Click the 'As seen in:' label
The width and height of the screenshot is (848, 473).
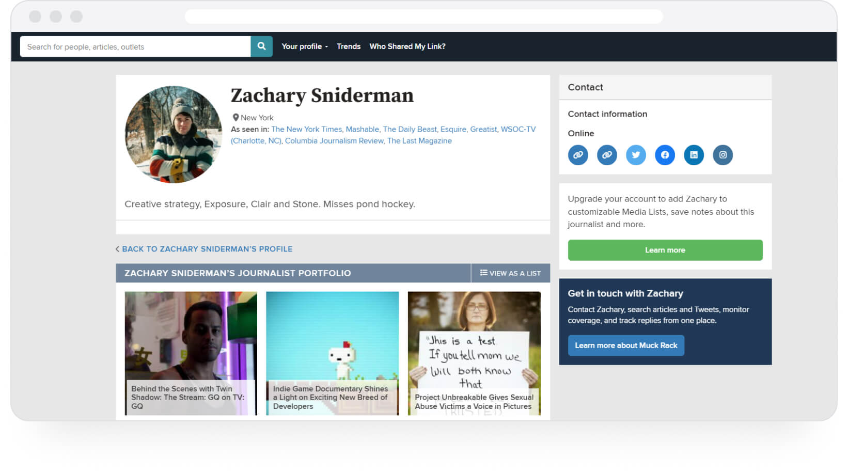click(250, 129)
